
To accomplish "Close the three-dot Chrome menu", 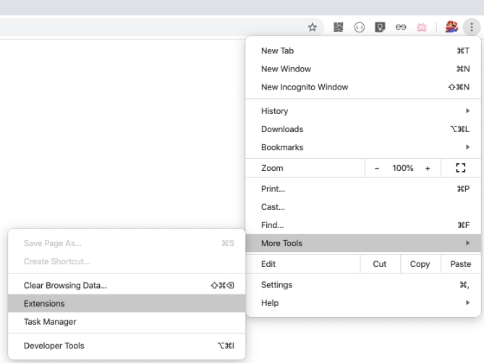I will [x=470, y=27].
